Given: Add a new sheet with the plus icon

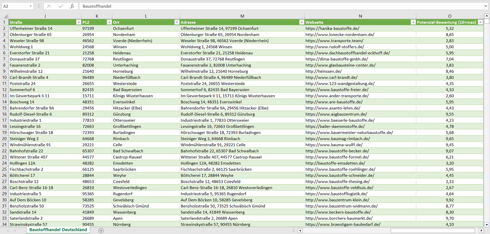Looking at the screenshot, I should (101, 231).
